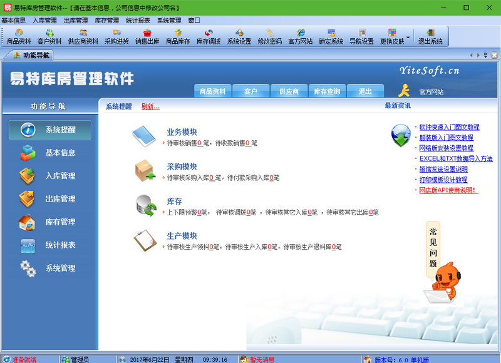This screenshot has width=501, height=363.
Task: Open 库存管理 menu
Action: coord(106,21)
